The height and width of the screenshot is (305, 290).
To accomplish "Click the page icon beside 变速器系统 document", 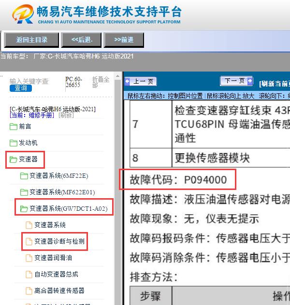I will pyautogui.click(x=29, y=225).
